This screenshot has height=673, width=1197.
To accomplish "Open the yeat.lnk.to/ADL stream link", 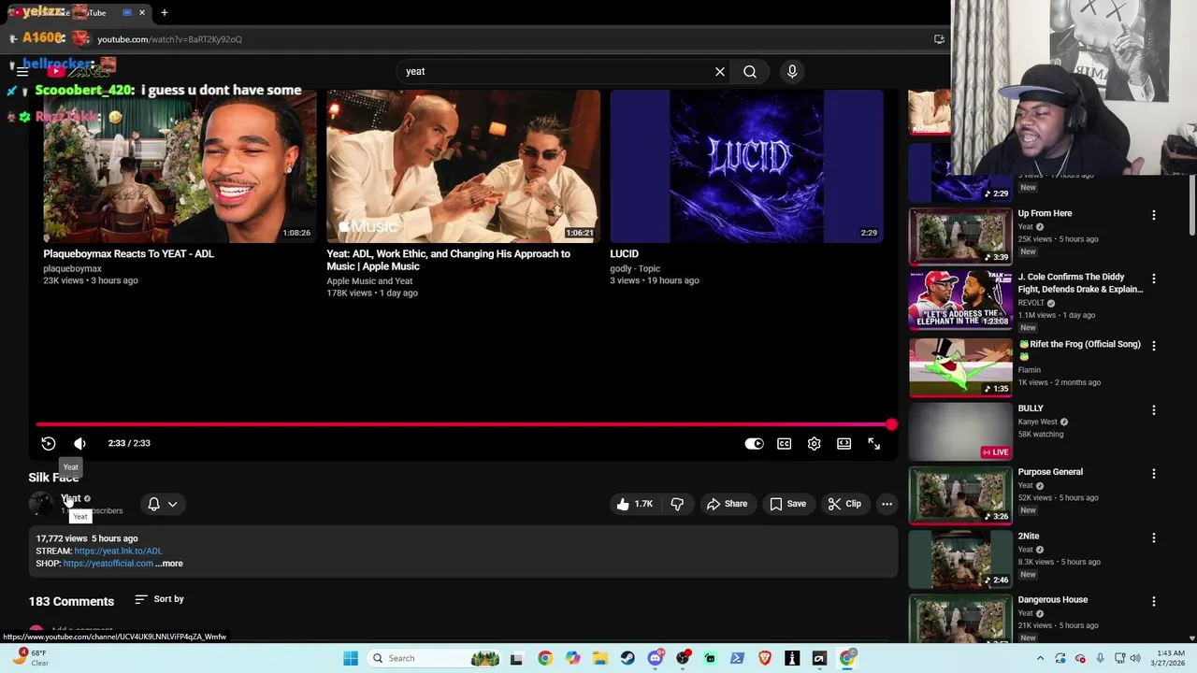I will [x=118, y=551].
